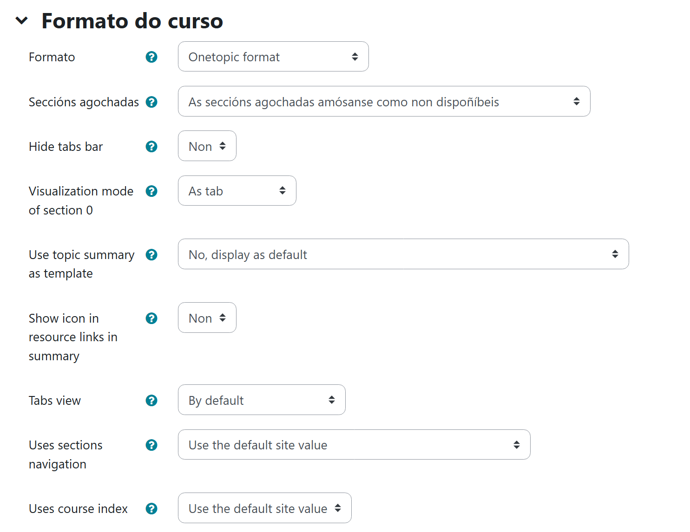
Task: Open the Formato dropdown showing Onetopic format
Action: click(273, 57)
